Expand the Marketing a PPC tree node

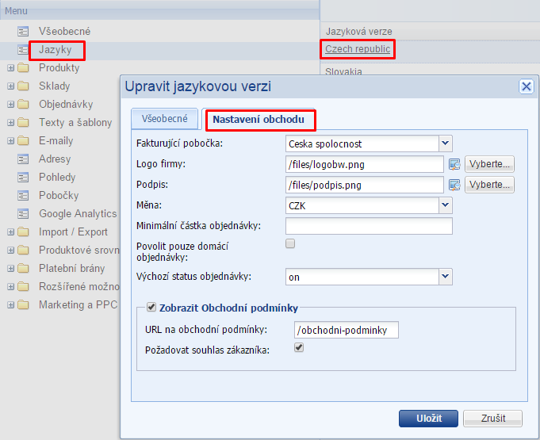10,305
